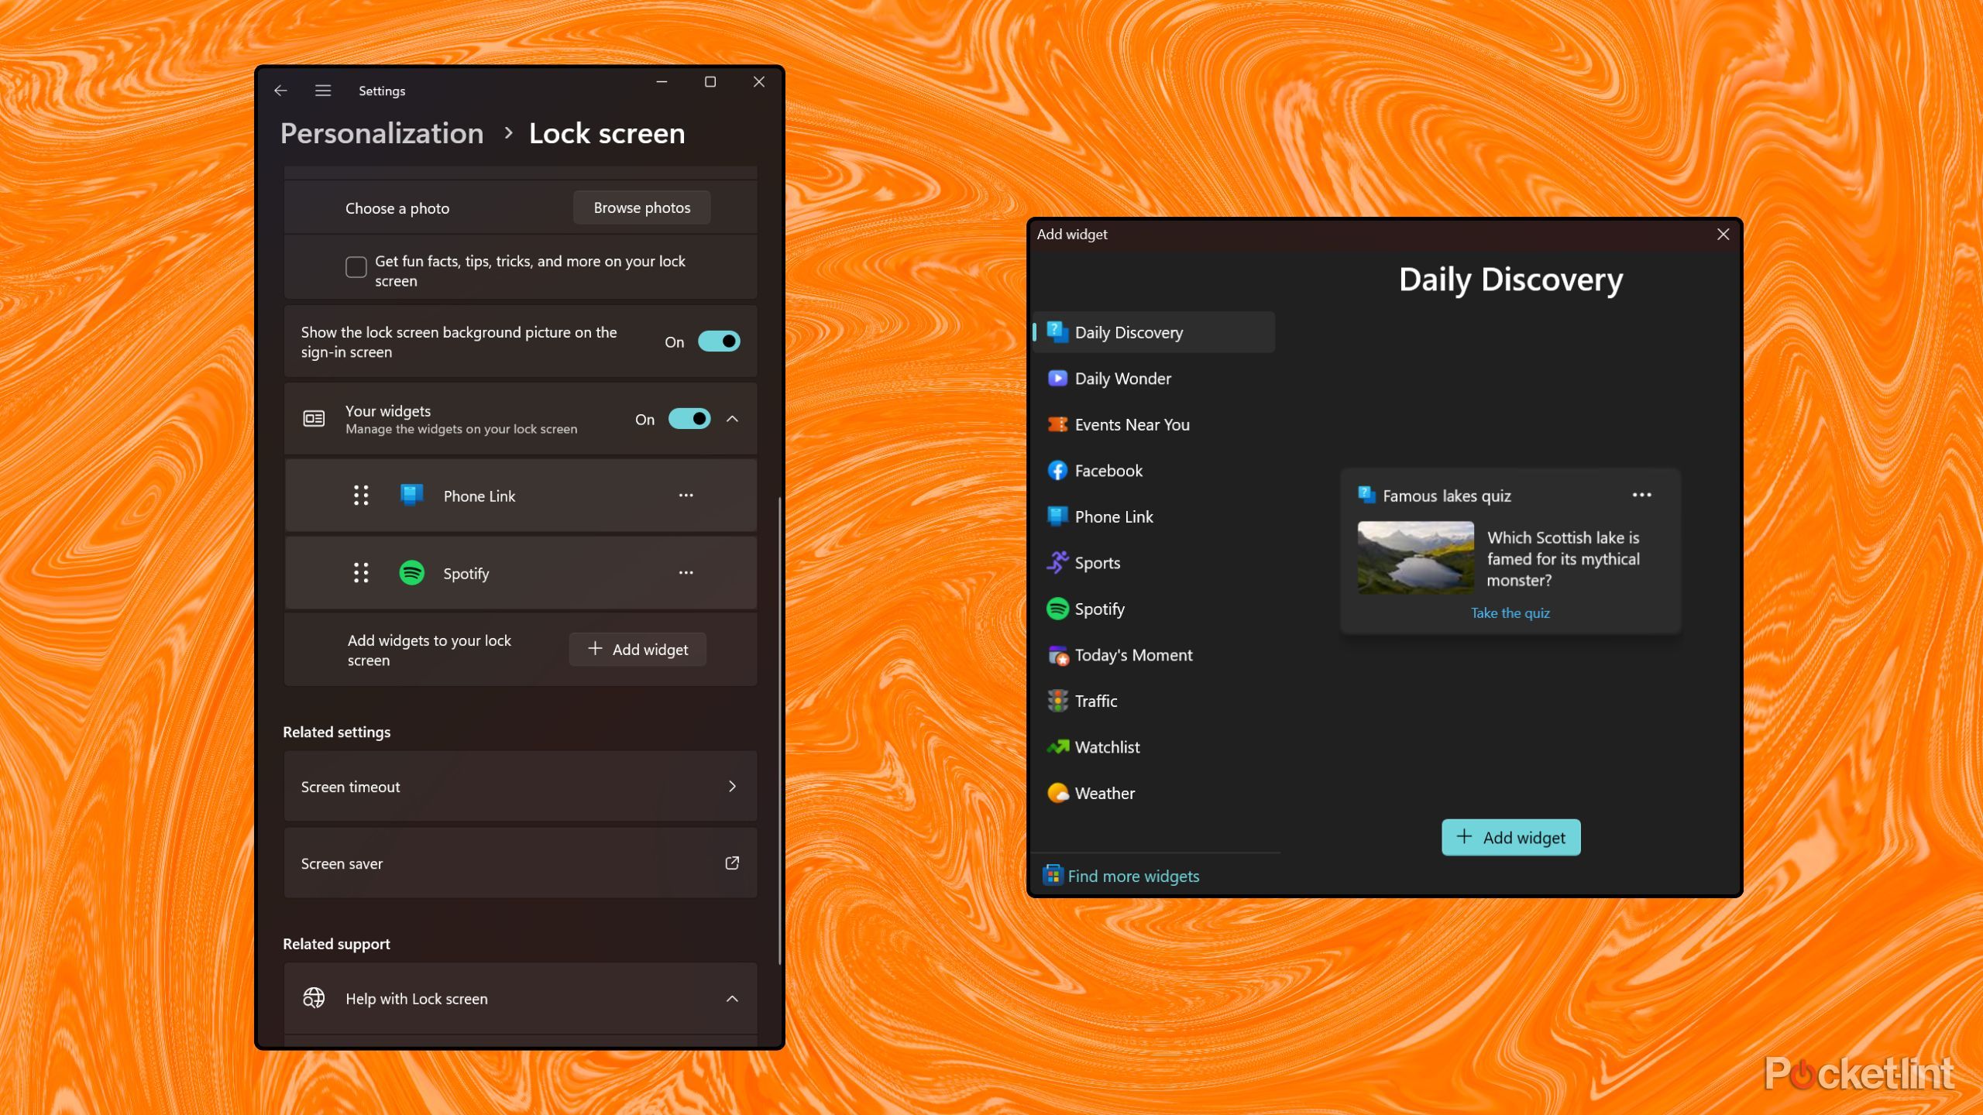Select Daily Discovery in the widget list

(1154, 332)
